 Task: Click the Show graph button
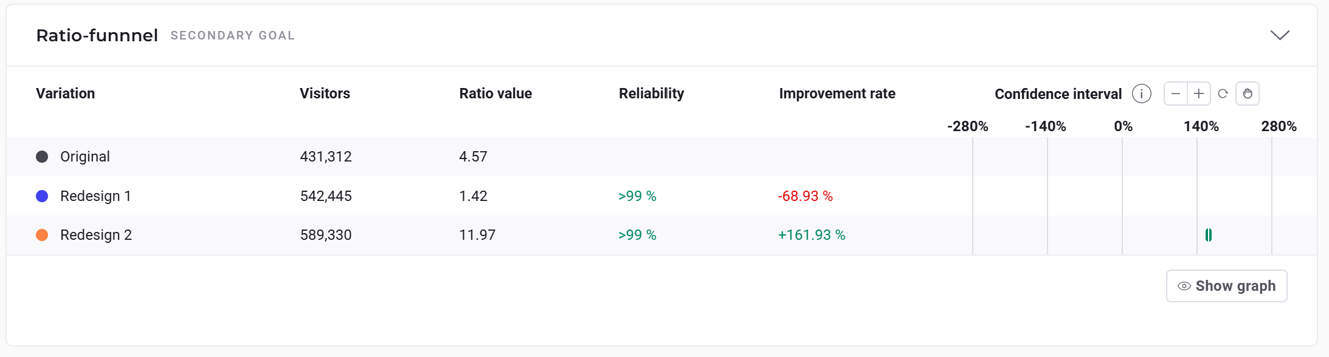pos(1226,286)
